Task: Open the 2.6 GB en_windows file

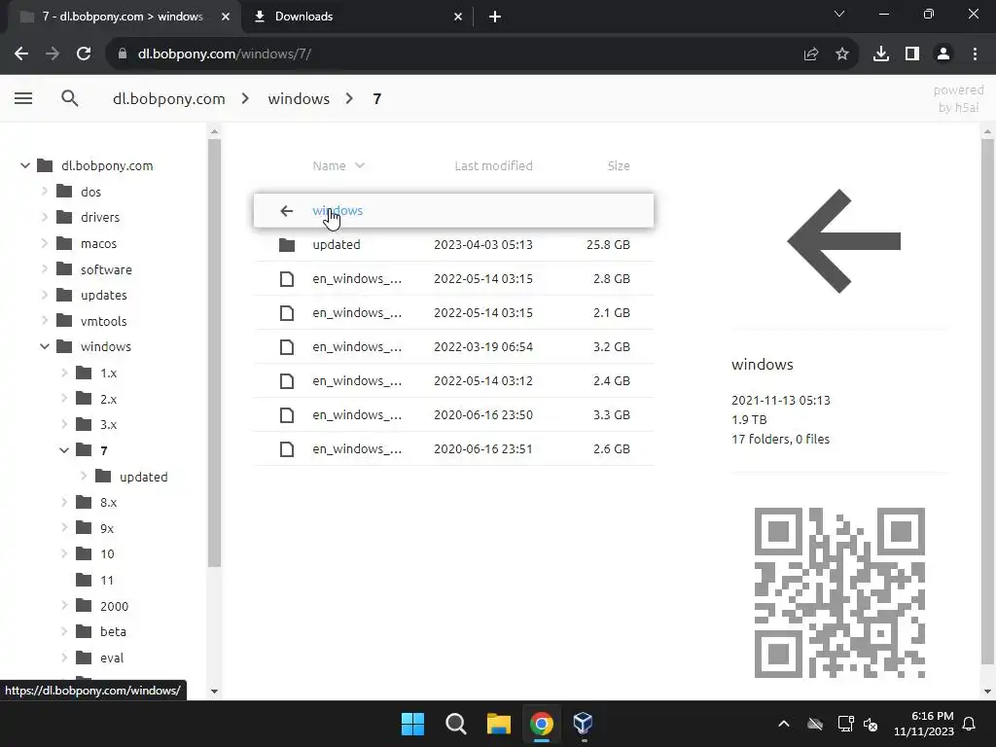Action: (453, 448)
